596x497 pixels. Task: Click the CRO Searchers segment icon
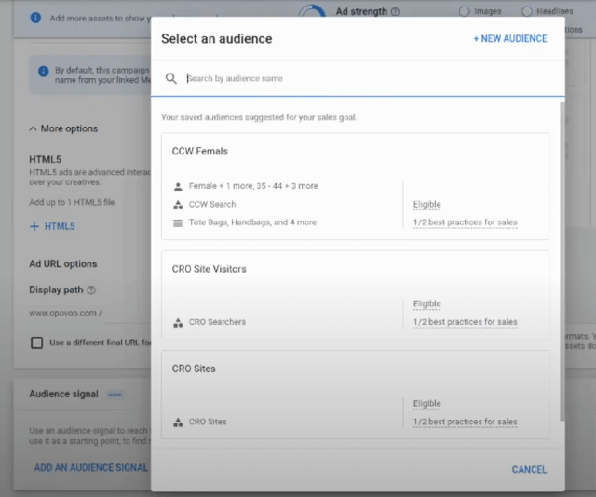pos(178,323)
